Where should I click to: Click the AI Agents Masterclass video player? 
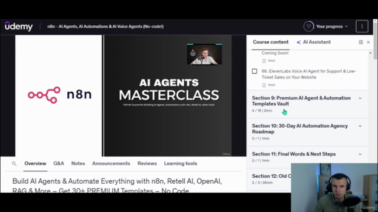123,95
